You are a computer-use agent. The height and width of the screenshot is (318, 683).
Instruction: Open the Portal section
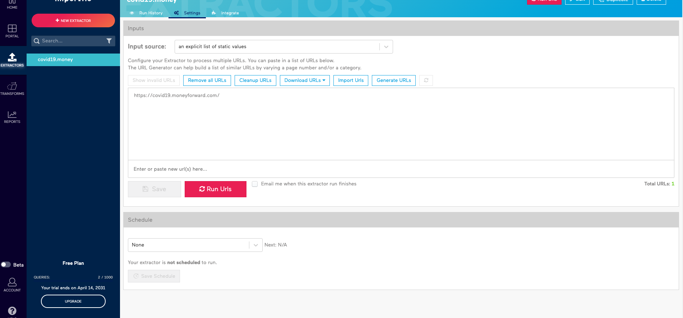click(12, 31)
